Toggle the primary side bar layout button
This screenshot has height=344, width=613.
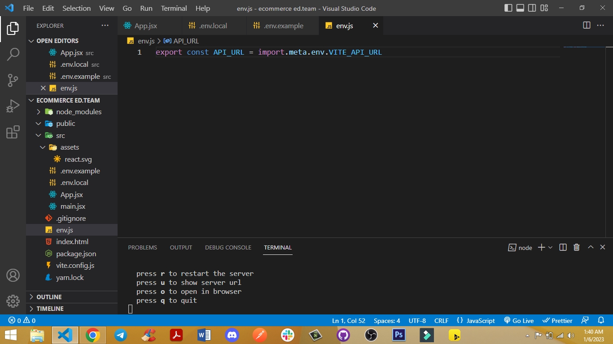pyautogui.click(x=508, y=8)
